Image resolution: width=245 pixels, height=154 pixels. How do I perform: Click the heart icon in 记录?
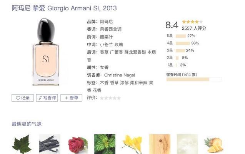coord(18,98)
